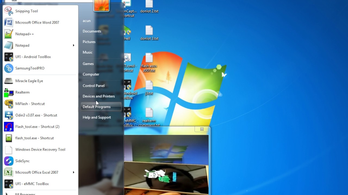Open Windows Device Recovery Tool icon
This screenshot has height=195, width=348.
pyautogui.click(x=9, y=149)
